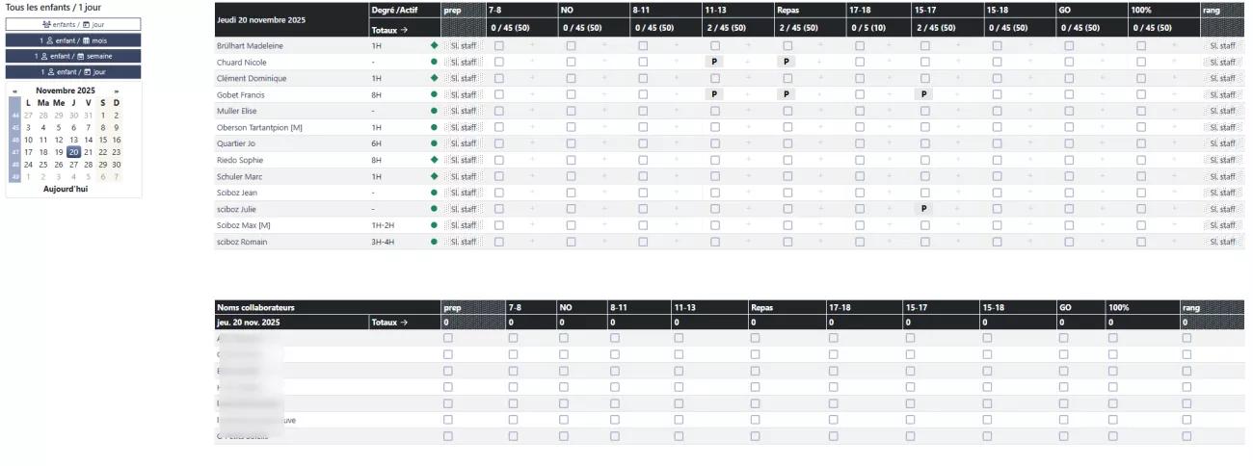Screen dimensions: 1253x466
Task: Select the 'enfants / jour' view button
Action: [73, 24]
